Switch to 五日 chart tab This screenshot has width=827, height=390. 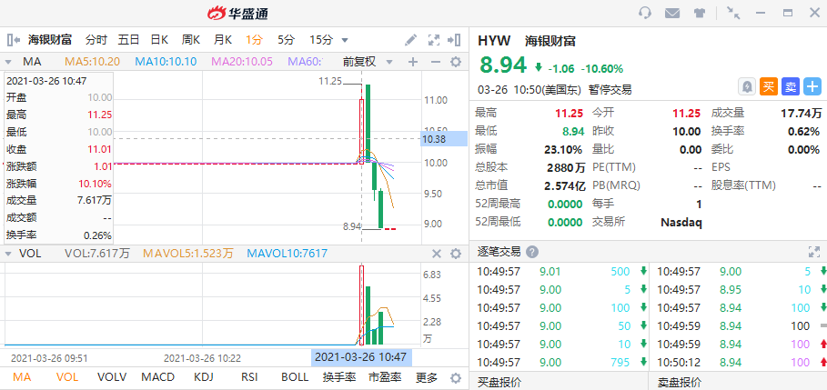[128, 39]
